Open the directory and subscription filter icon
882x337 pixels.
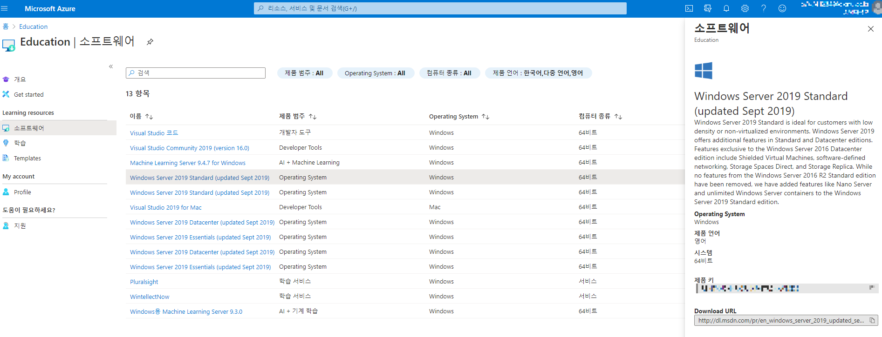pos(708,8)
